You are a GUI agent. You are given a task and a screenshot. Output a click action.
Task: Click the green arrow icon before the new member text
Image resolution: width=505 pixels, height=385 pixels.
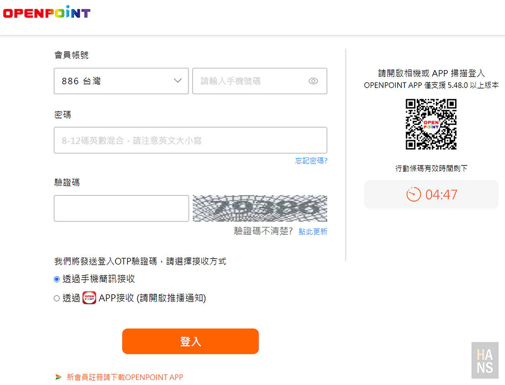pos(58,377)
